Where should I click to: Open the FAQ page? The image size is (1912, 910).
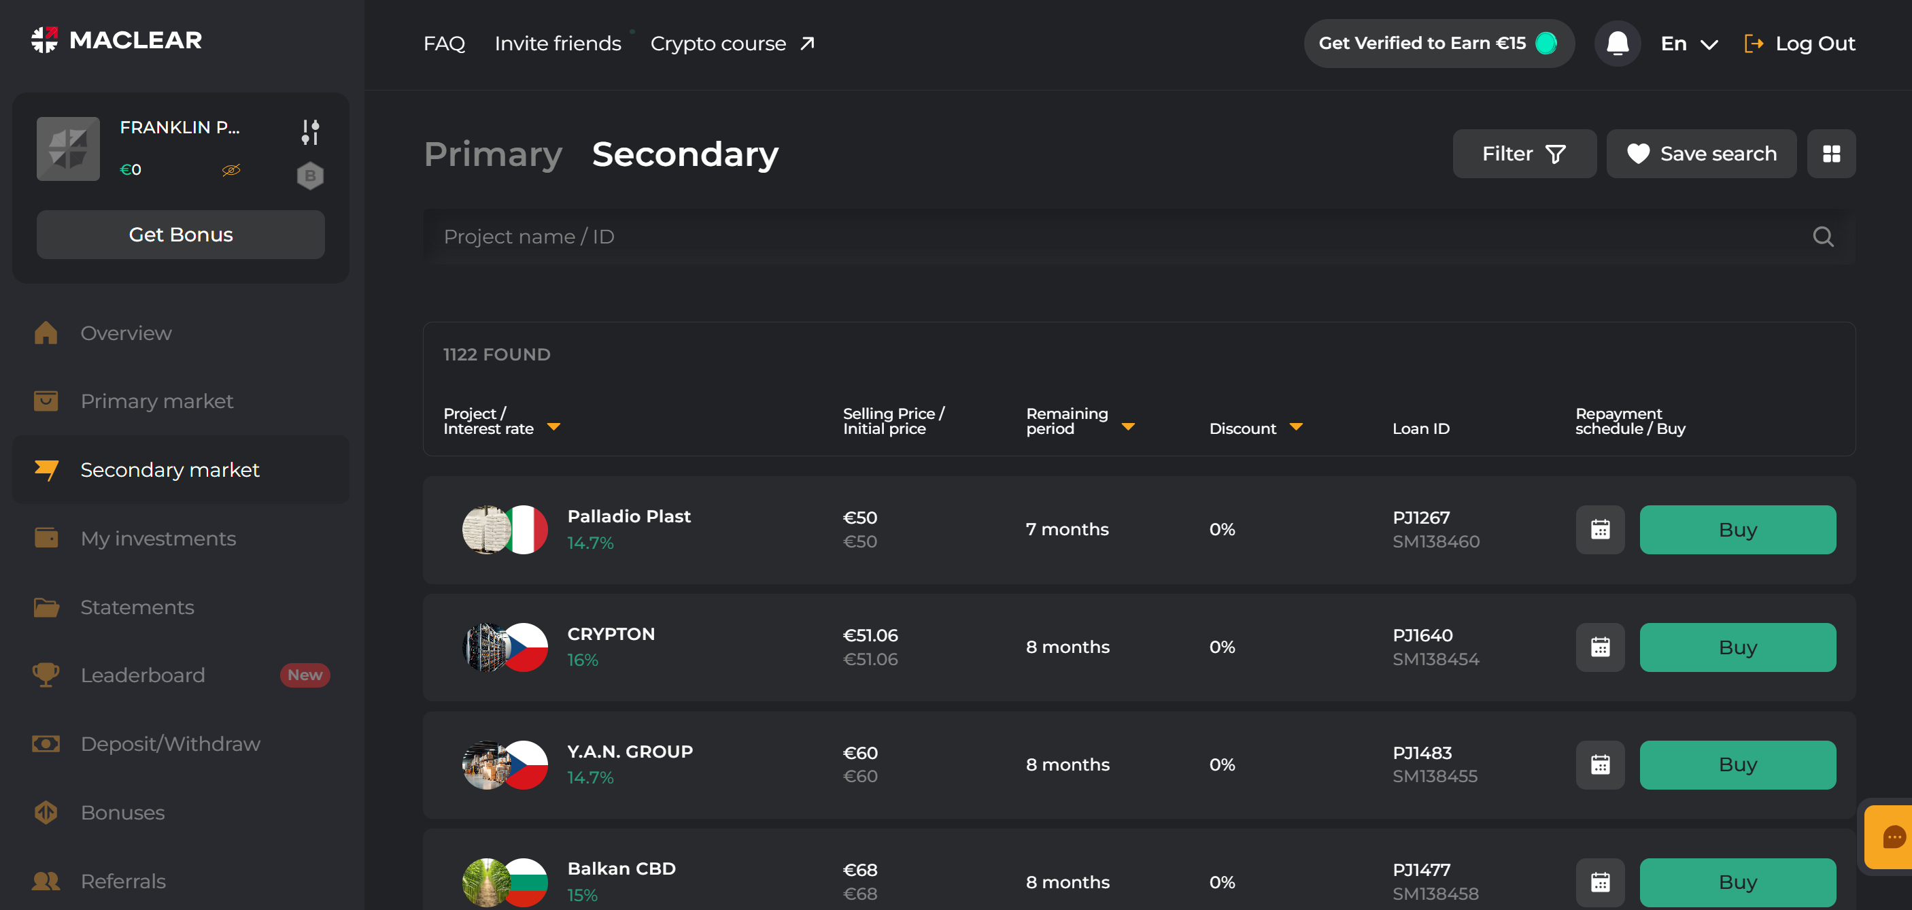click(x=444, y=44)
